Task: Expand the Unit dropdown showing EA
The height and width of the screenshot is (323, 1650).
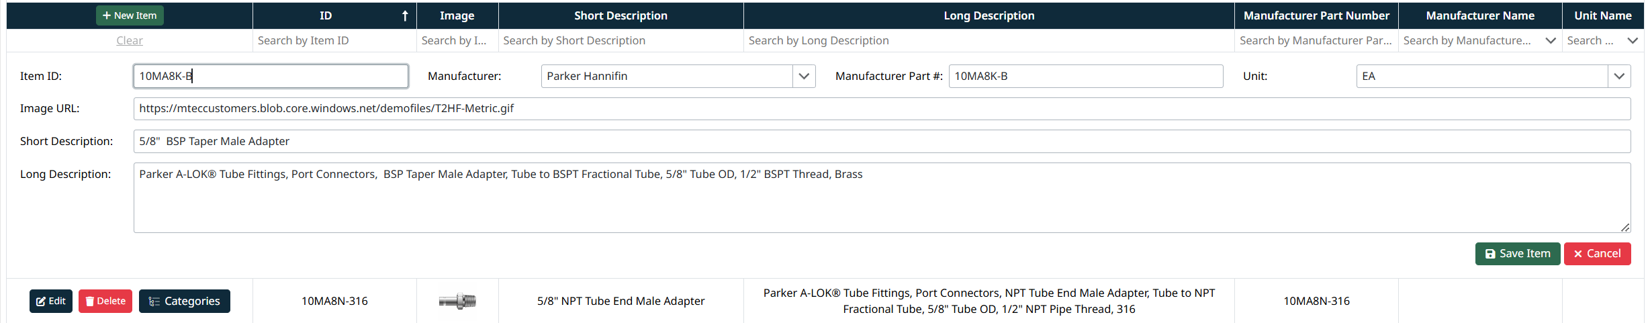Action: coord(1619,76)
